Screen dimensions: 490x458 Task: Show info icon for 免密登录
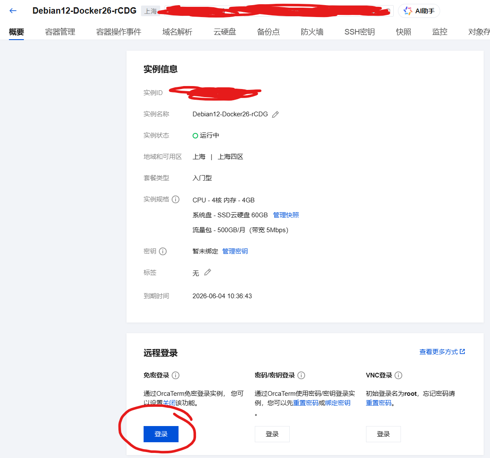click(x=176, y=375)
